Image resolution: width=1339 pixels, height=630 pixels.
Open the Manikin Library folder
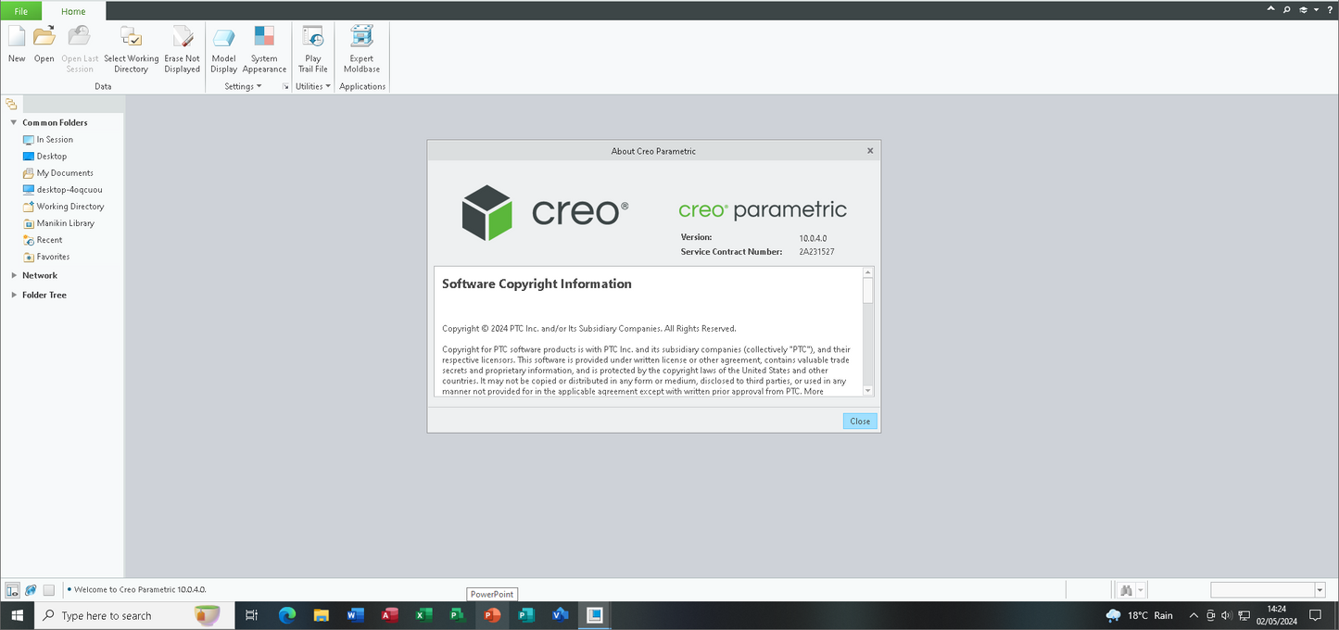click(65, 222)
